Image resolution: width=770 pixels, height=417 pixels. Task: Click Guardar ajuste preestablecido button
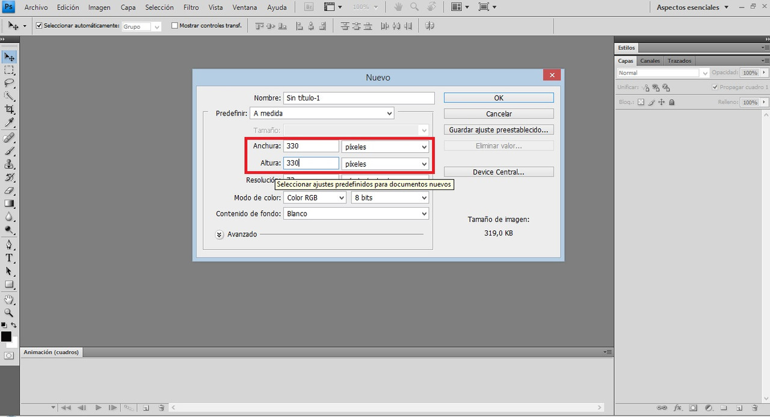[x=499, y=129]
